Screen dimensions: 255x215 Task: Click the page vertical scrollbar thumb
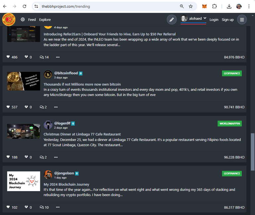point(253,152)
